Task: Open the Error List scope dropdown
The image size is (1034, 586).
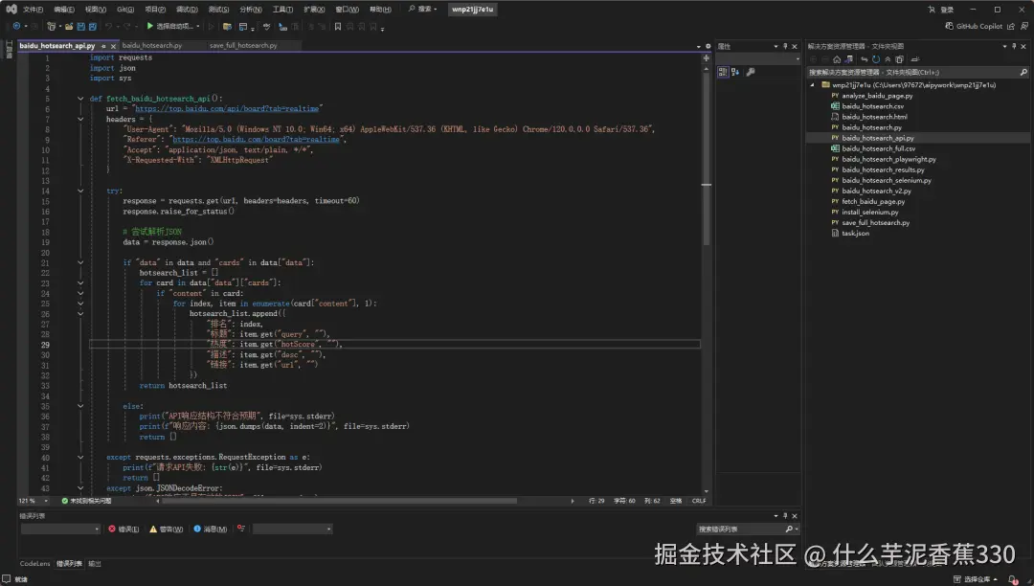Action: (x=60, y=529)
